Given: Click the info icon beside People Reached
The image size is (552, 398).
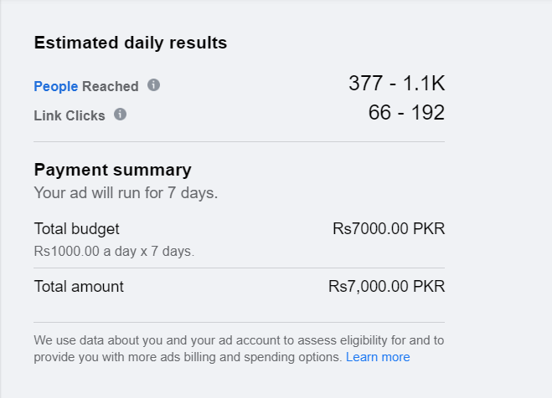Looking at the screenshot, I should click(x=153, y=85).
